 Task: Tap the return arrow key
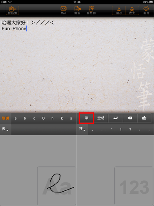tap(115, 118)
